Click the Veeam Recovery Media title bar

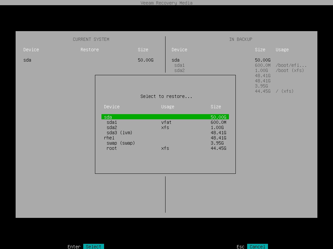pyautogui.click(x=166, y=3)
